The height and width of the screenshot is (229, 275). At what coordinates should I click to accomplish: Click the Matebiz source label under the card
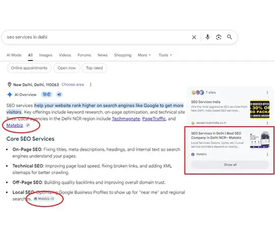[x=201, y=154]
